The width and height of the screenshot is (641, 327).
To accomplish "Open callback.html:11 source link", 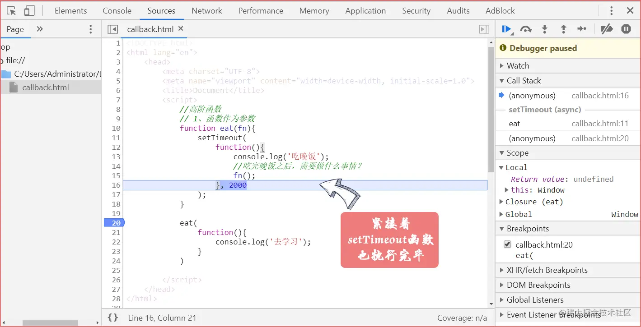I will coord(600,124).
